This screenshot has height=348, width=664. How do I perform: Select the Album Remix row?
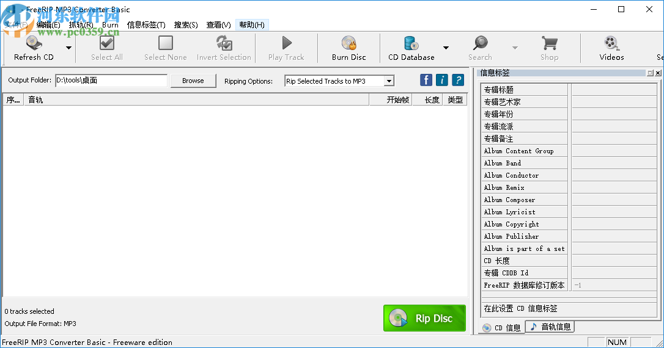point(569,188)
